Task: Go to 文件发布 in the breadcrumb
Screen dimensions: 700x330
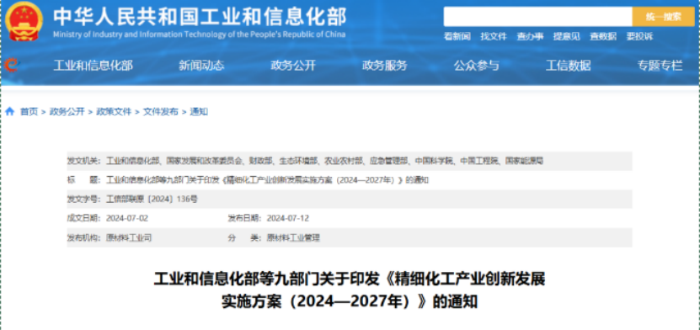Action: click(161, 111)
